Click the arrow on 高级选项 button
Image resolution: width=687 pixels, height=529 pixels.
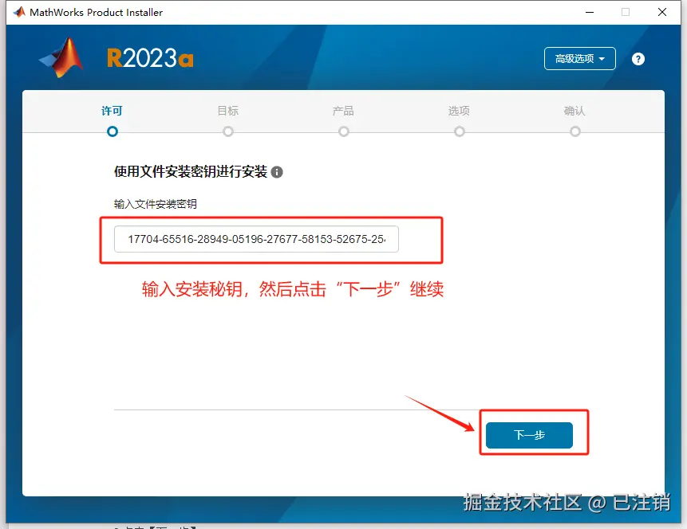pos(602,59)
